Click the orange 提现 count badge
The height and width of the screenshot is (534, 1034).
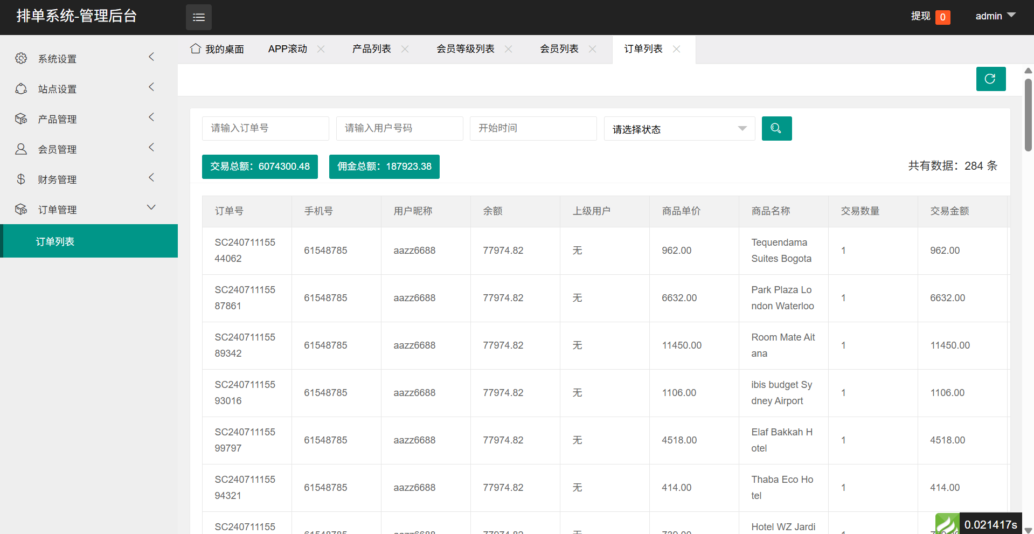click(x=943, y=17)
